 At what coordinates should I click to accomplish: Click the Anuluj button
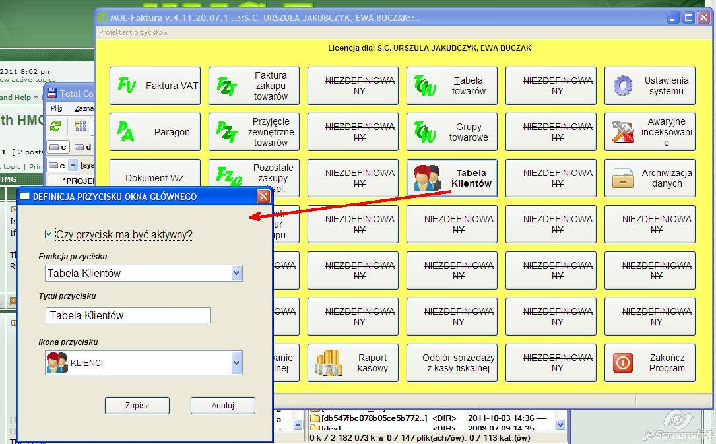click(x=223, y=405)
